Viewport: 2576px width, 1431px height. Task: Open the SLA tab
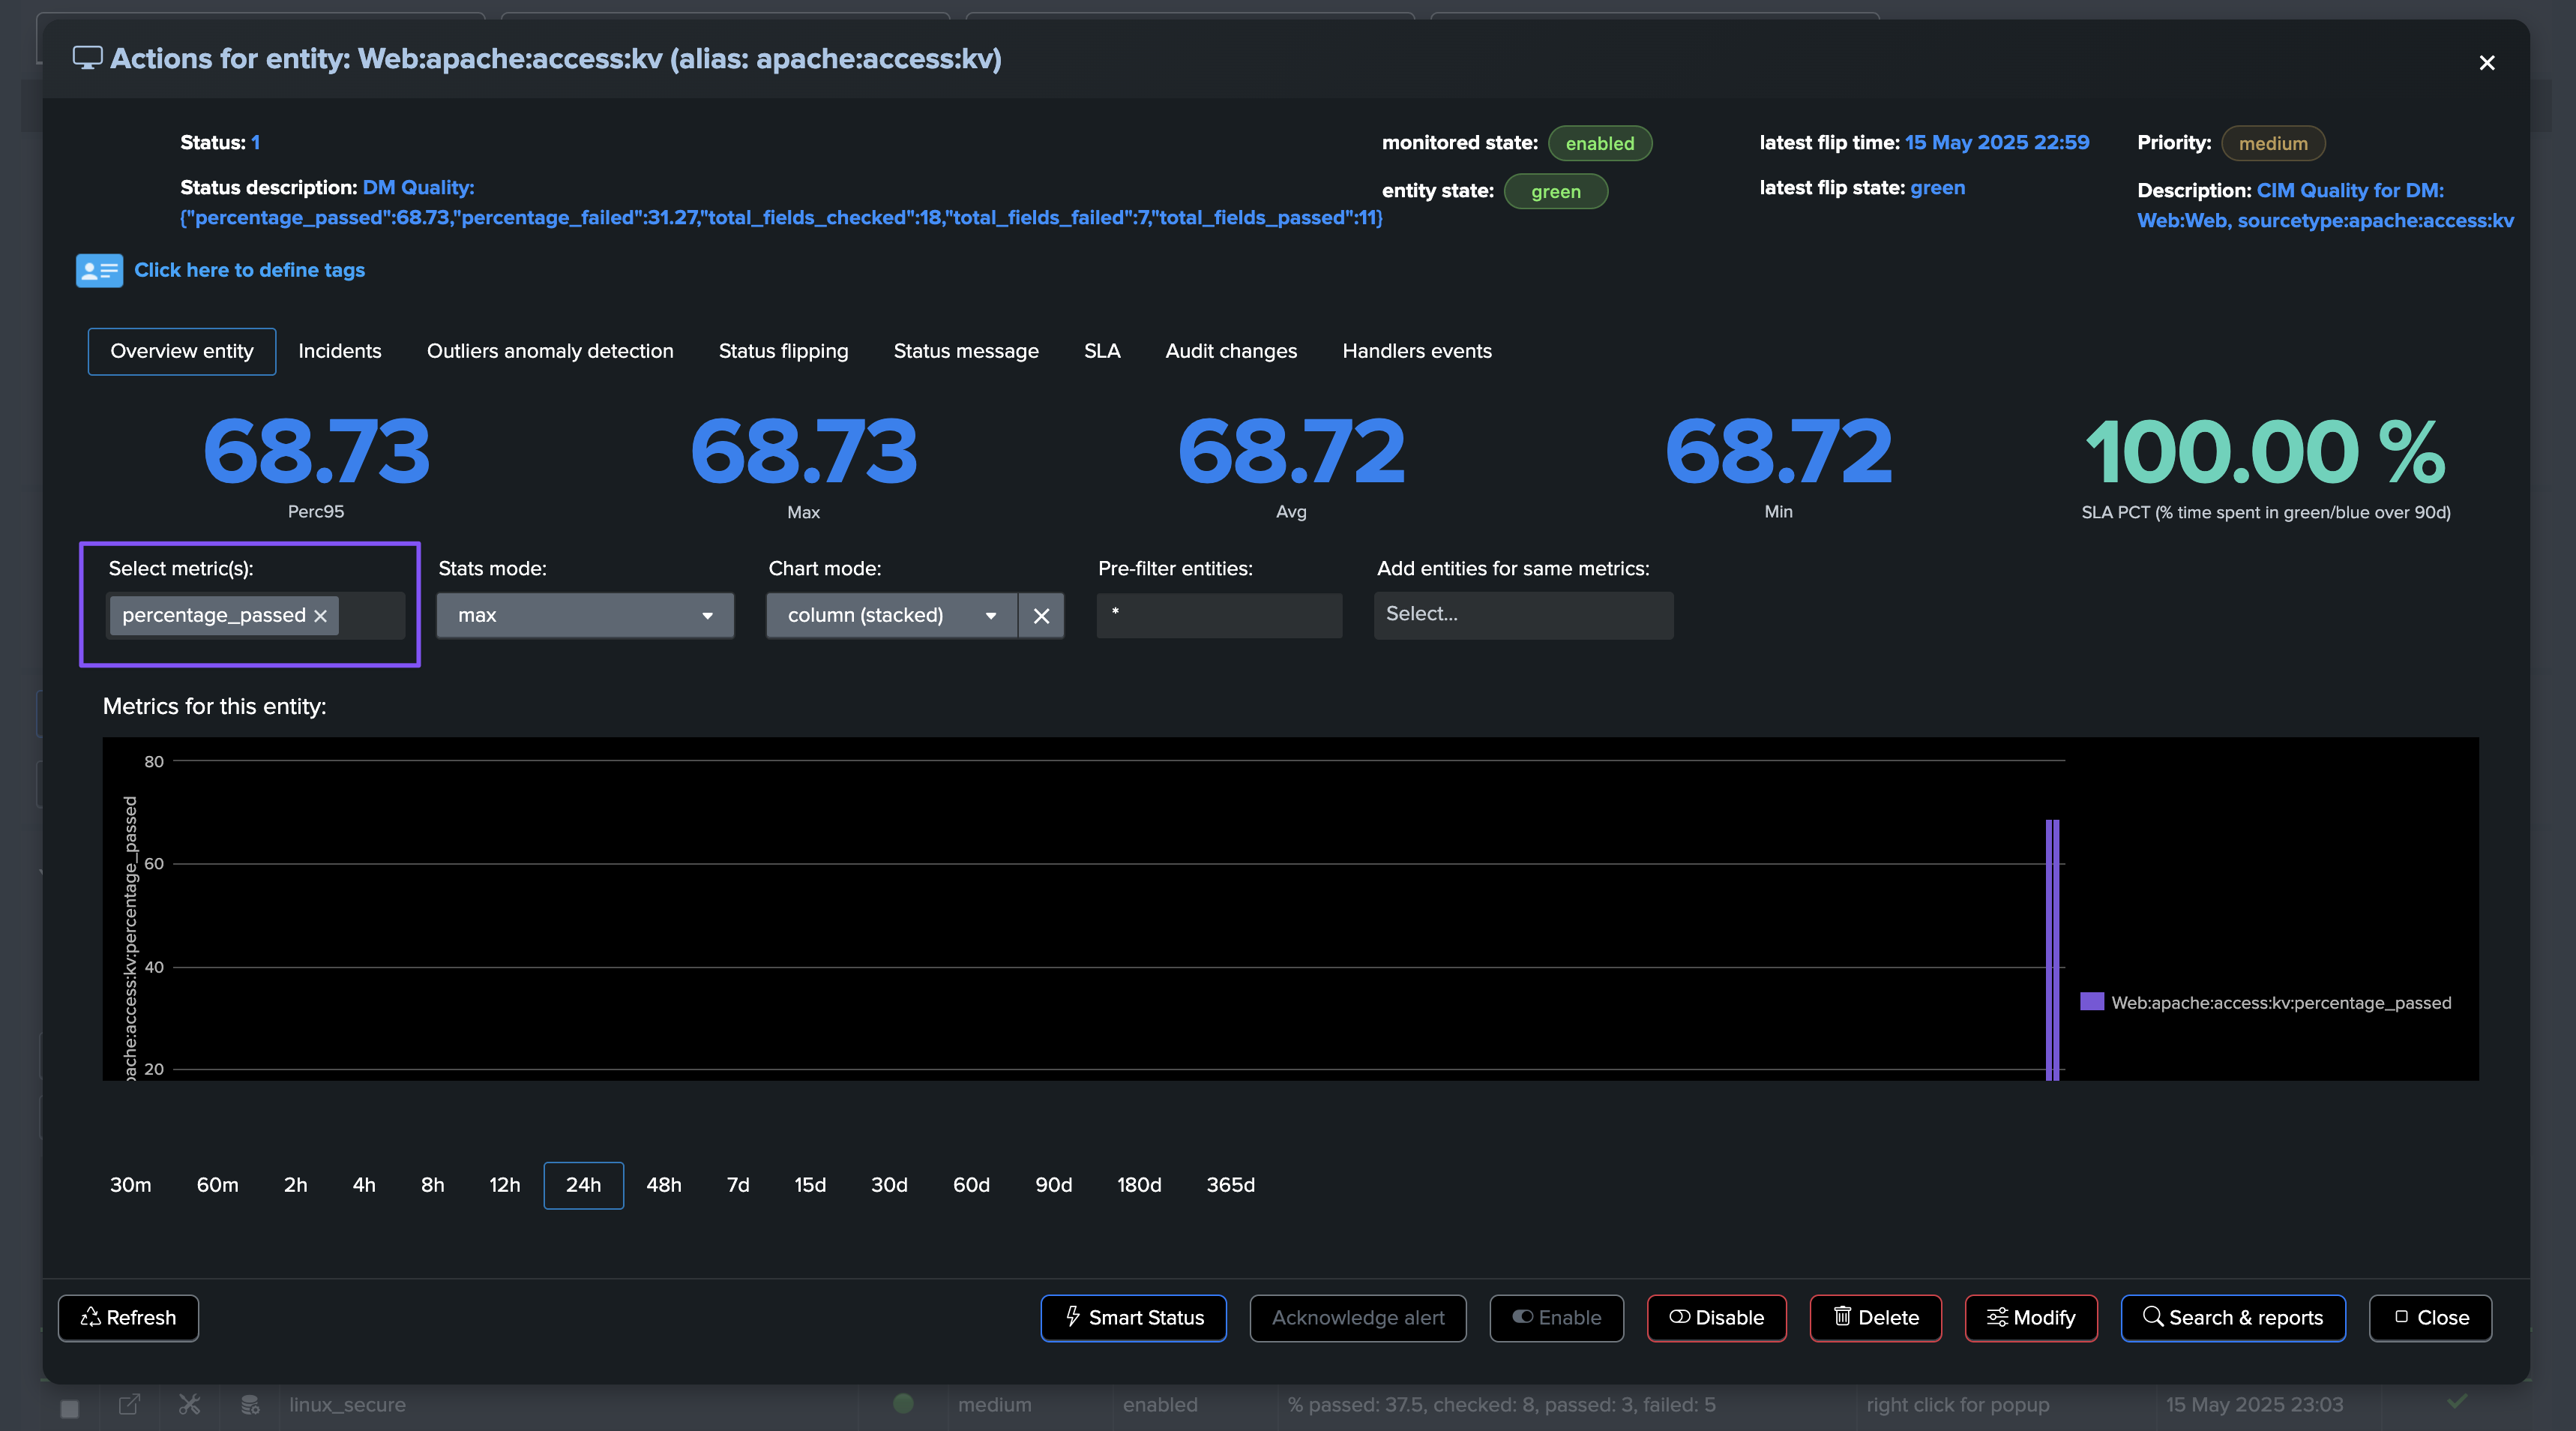pos(1102,351)
